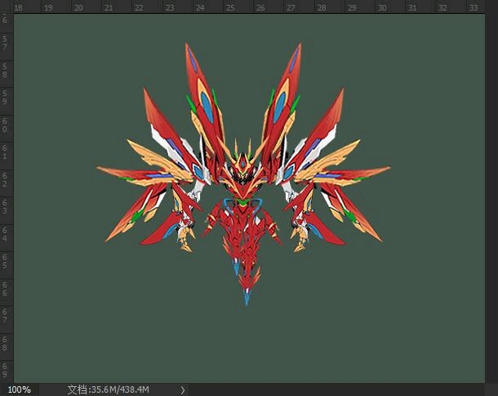Open the status bar info arrow menu
The image size is (498, 396).
click(x=183, y=389)
